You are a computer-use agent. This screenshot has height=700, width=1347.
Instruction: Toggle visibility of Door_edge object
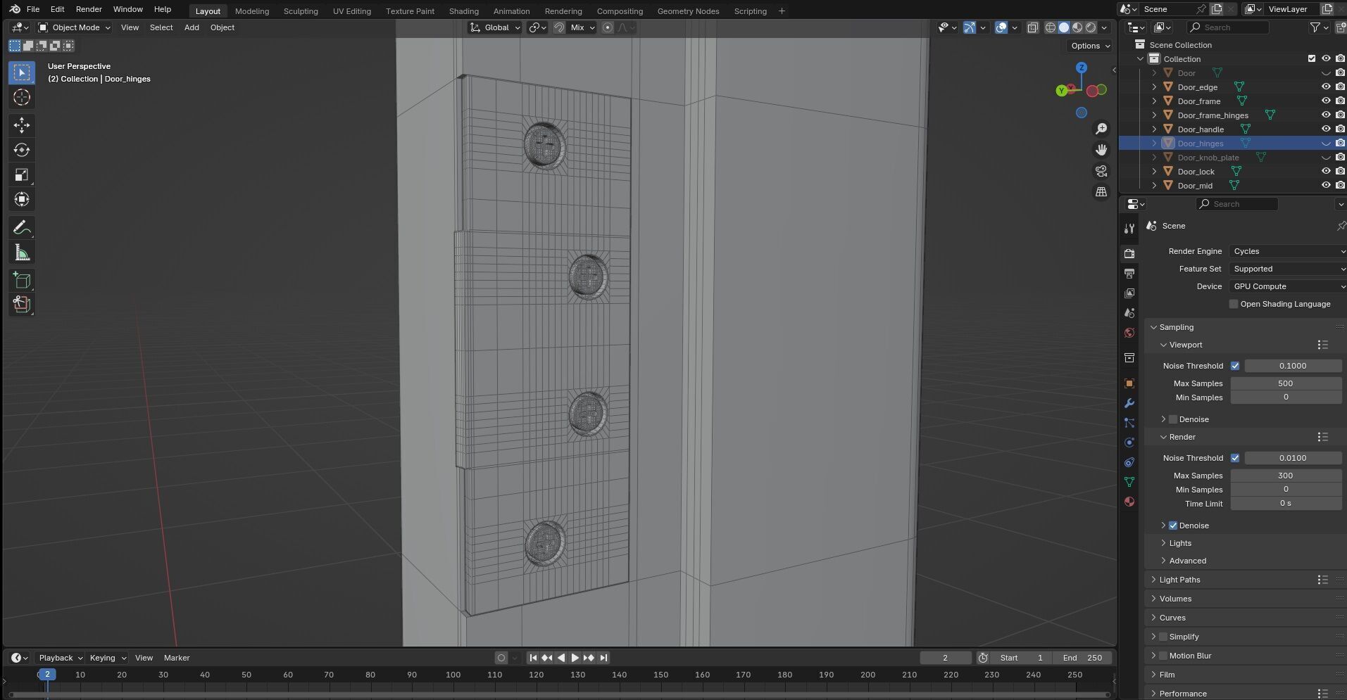pos(1326,87)
